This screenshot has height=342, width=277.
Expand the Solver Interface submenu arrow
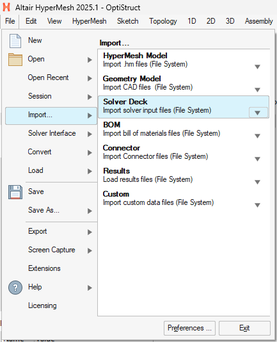[90, 134]
